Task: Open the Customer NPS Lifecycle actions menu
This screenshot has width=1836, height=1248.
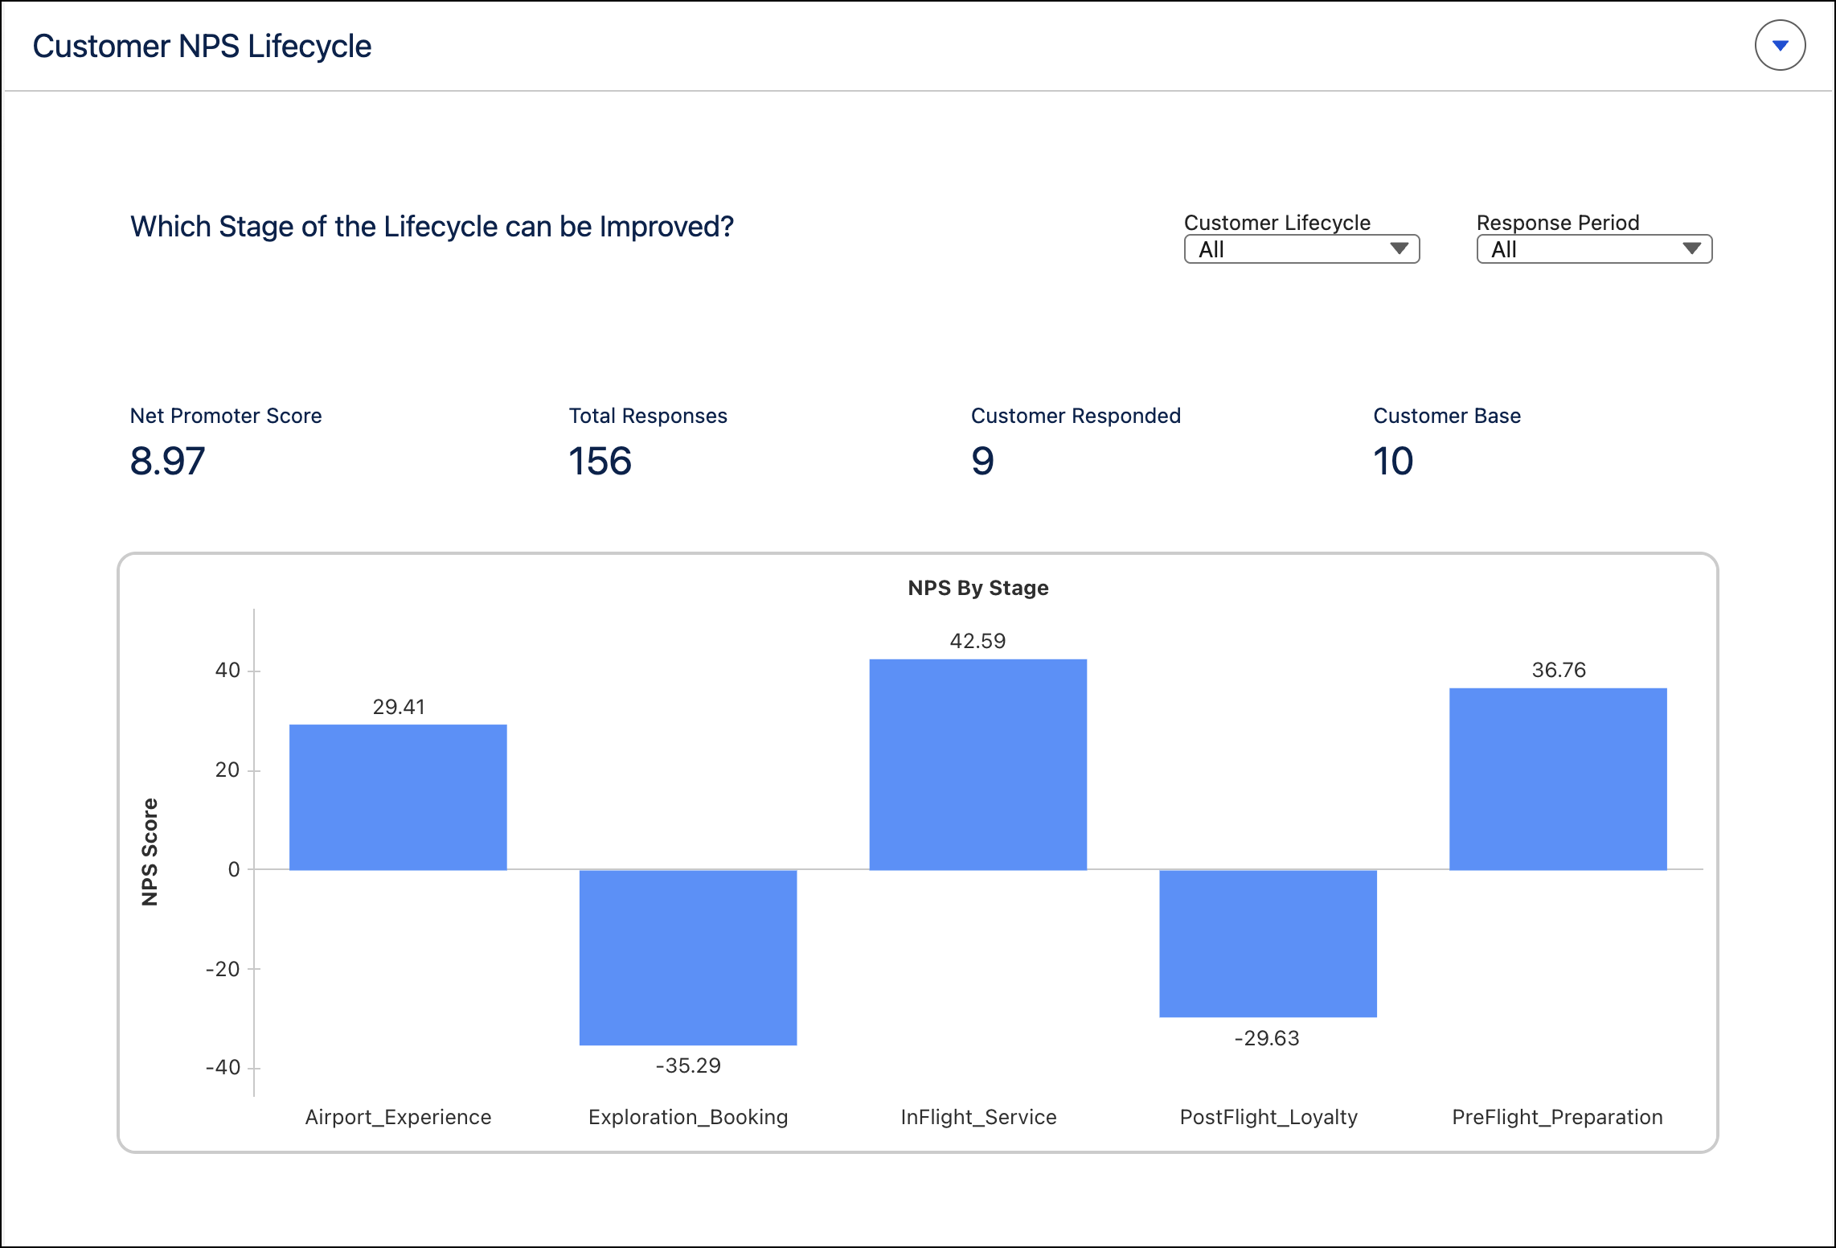Action: click(1780, 45)
